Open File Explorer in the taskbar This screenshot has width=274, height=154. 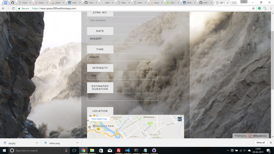click(x=92, y=151)
